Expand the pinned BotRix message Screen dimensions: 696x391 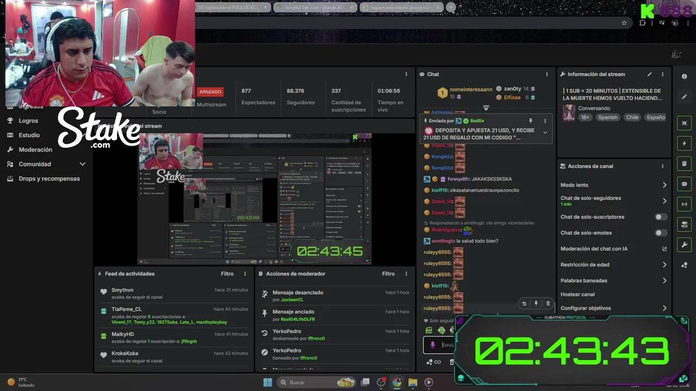pos(545,133)
